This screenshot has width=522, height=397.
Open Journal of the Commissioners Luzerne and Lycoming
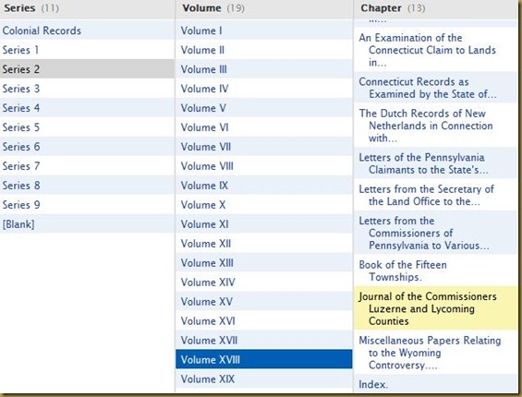pos(435,308)
